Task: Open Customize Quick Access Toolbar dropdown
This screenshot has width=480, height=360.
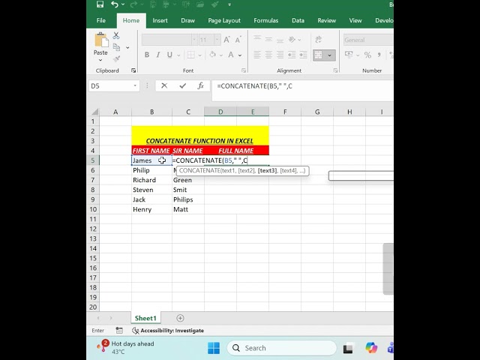Action: coord(229,4)
